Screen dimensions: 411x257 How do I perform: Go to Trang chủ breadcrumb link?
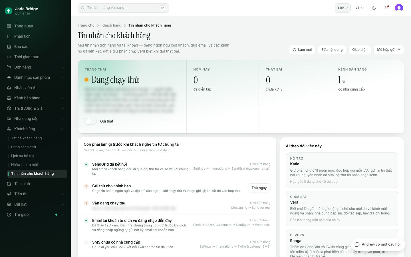(x=86, y=25)
